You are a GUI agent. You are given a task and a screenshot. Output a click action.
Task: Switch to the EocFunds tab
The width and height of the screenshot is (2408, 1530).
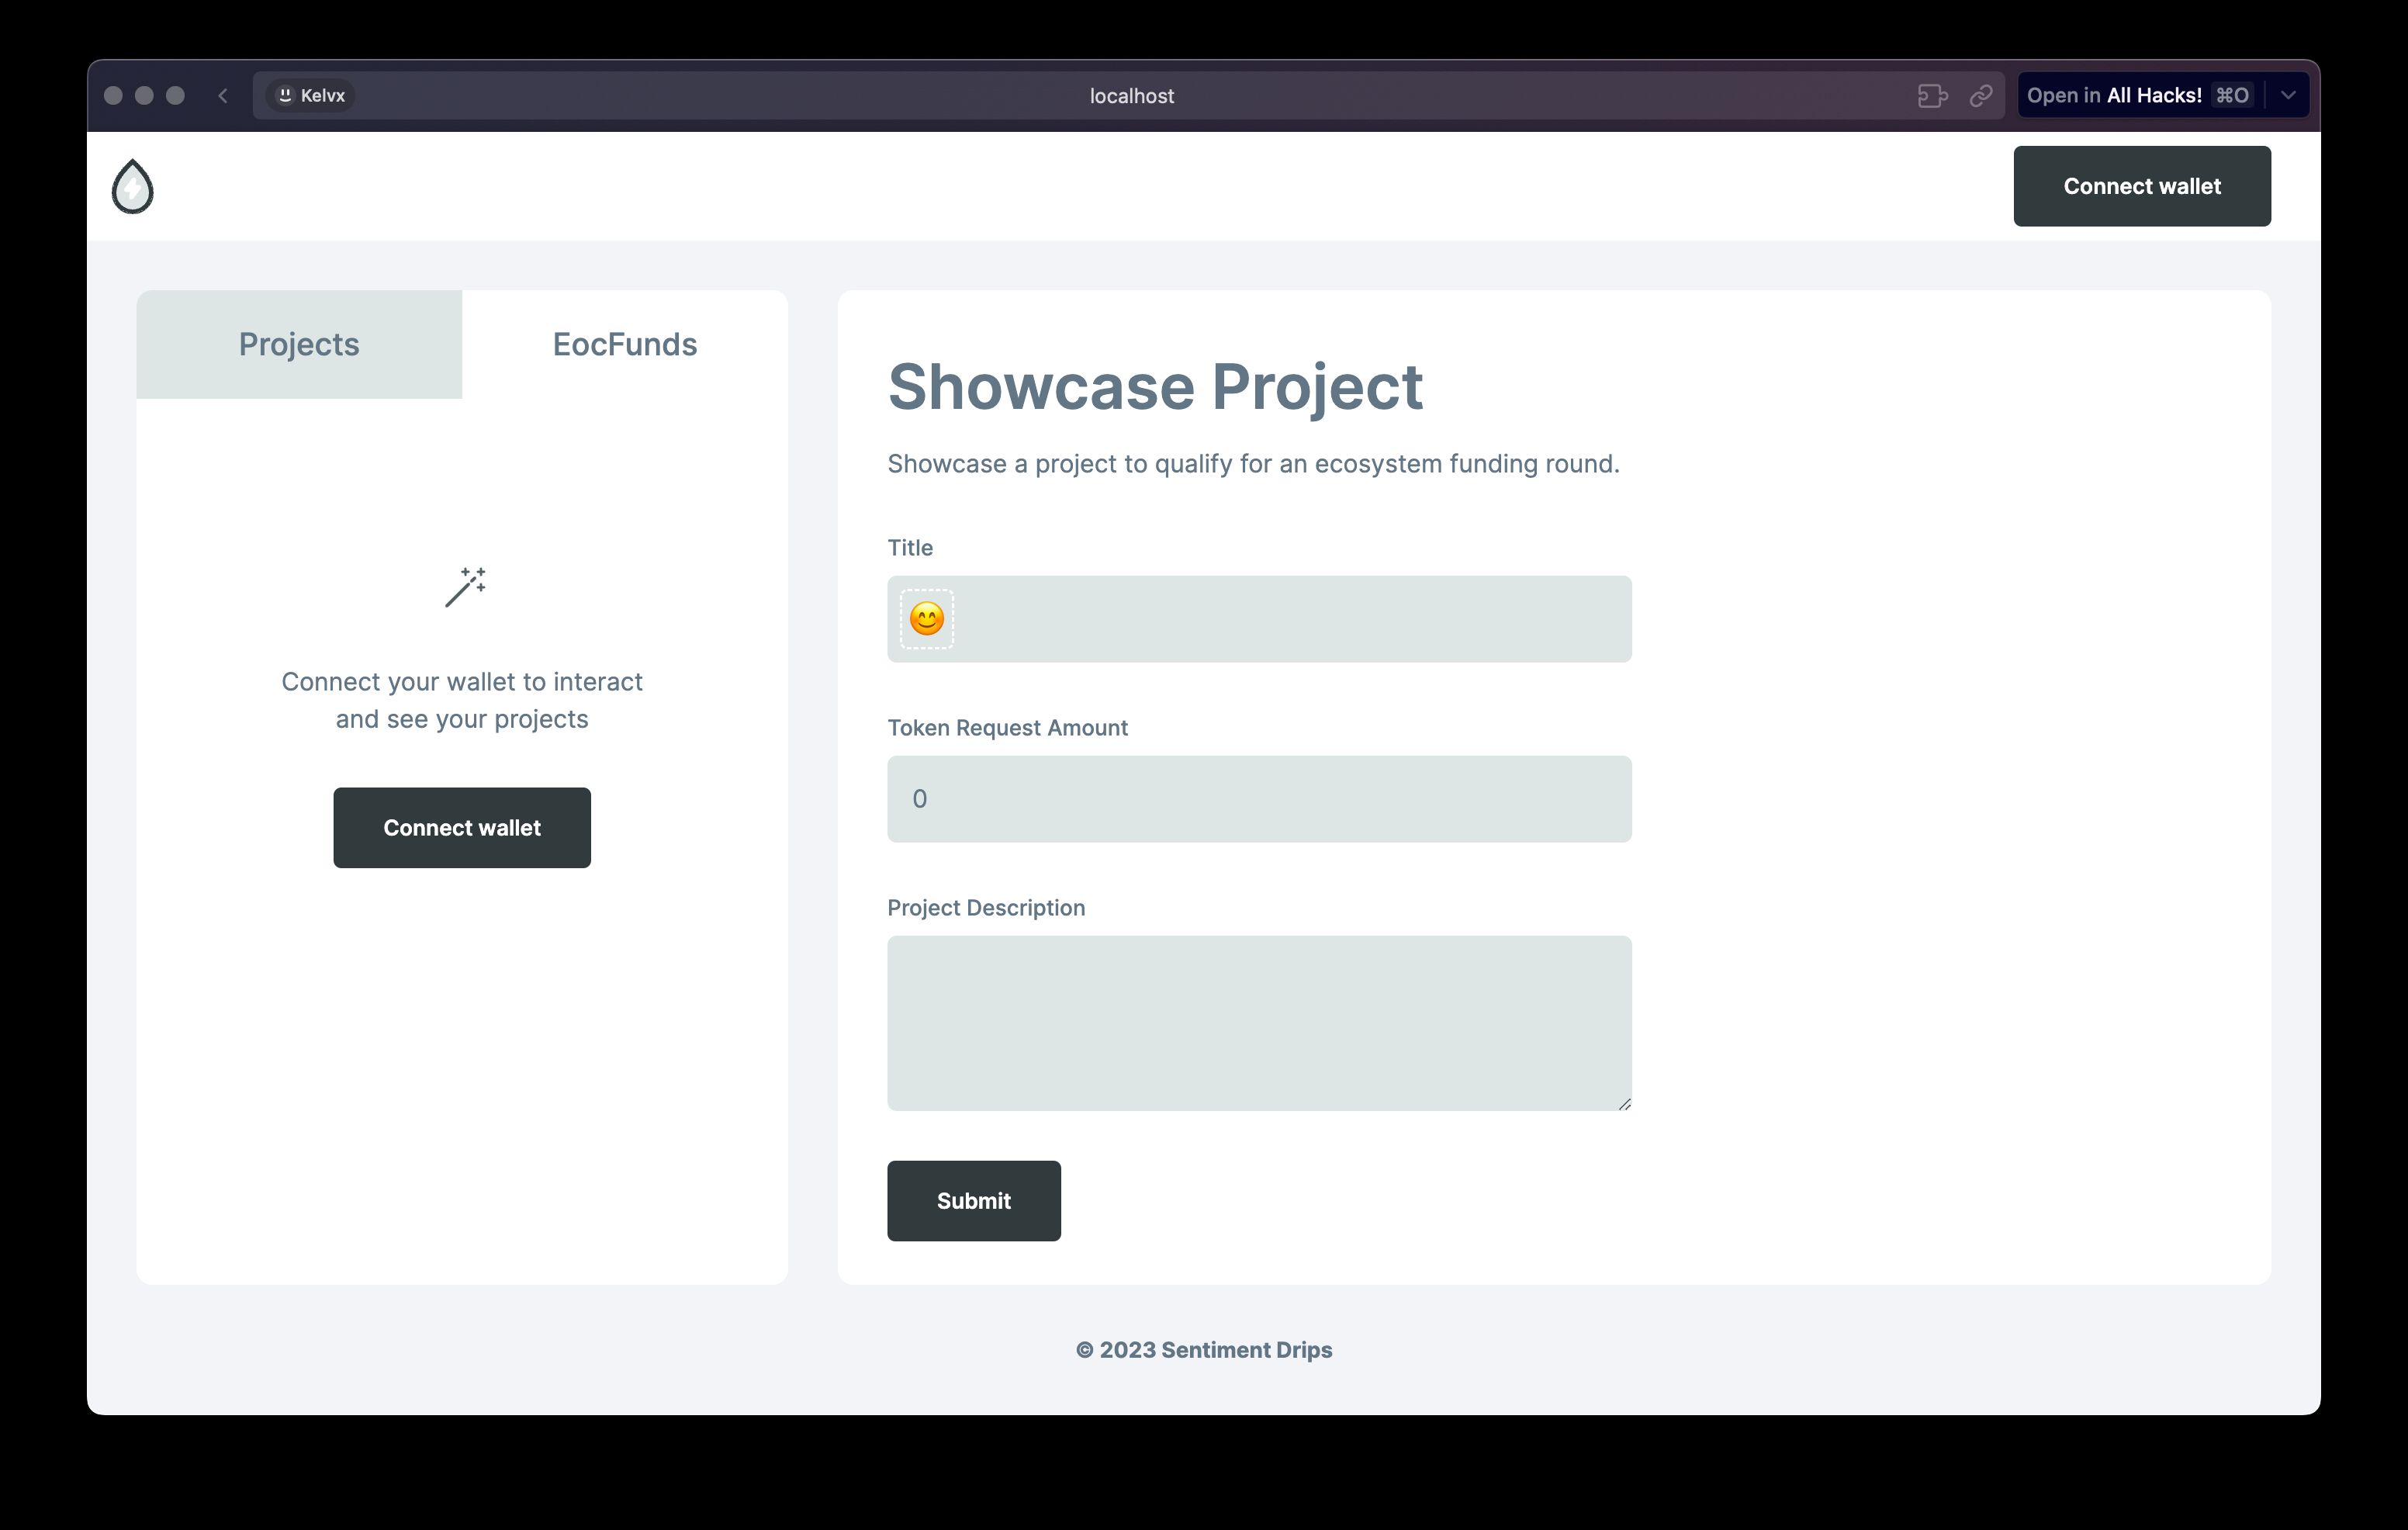[625, 344]
